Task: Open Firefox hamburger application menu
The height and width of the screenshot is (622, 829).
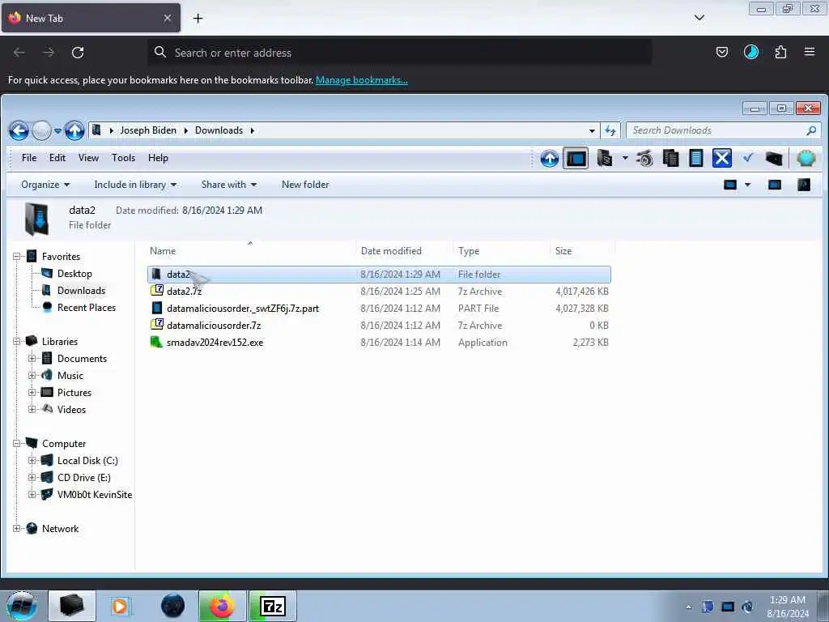Action: point(809,52)
